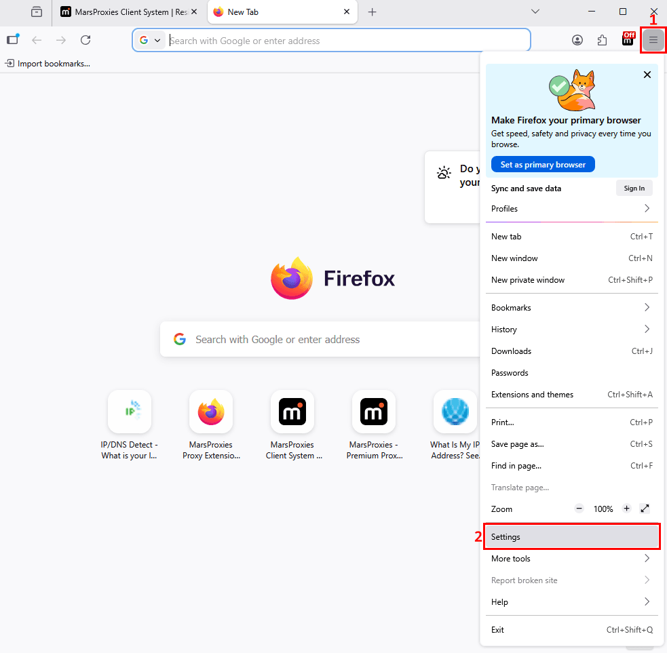Focus the page's Google search box
Viewport: 667px width, 653px height.
point(320,339)
